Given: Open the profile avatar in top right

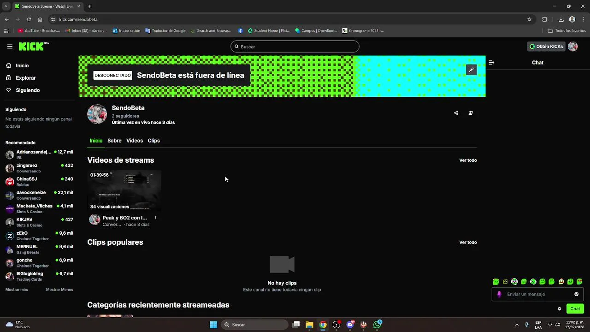Looking at the screenshot, I should [x=573, y=47].
